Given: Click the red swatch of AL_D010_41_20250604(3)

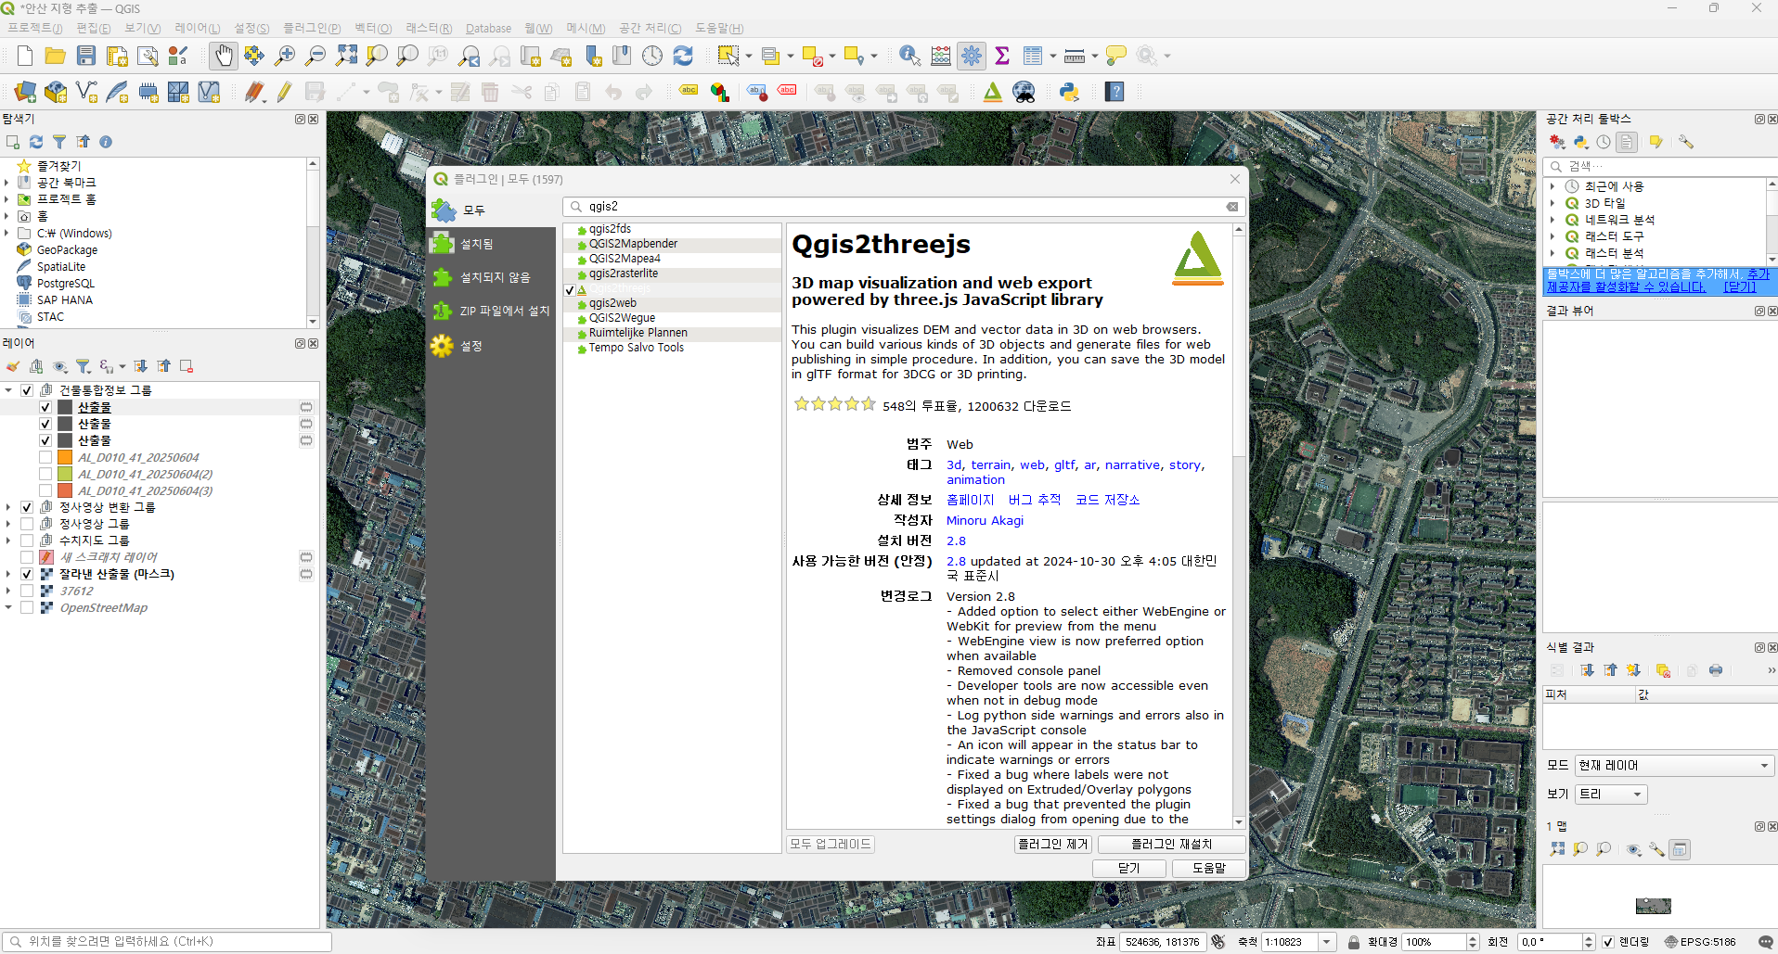Looking at the screenshot, I should coord(65,490).
